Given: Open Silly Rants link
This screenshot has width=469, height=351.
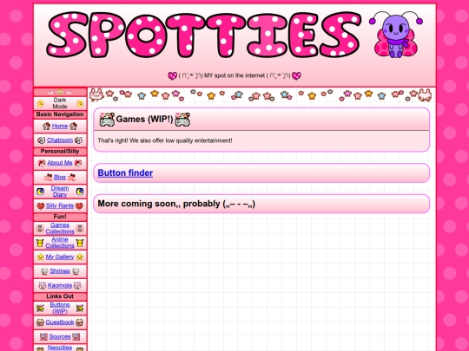Looking at the screenshot, I should pos(60,205).
